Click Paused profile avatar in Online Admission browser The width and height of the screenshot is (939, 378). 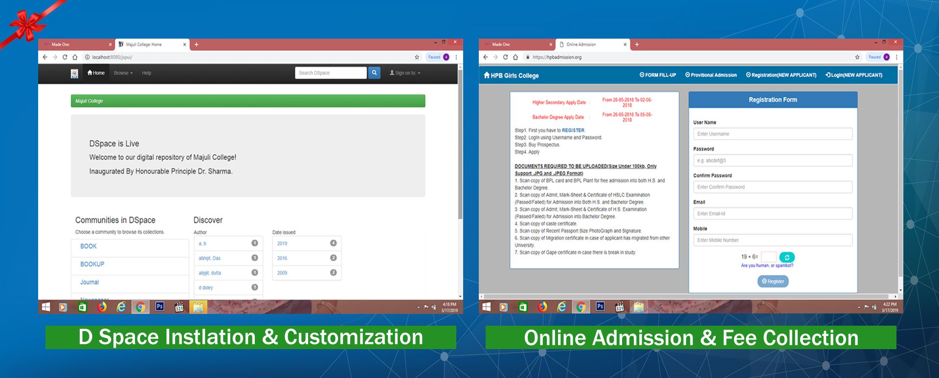[887, 57]
